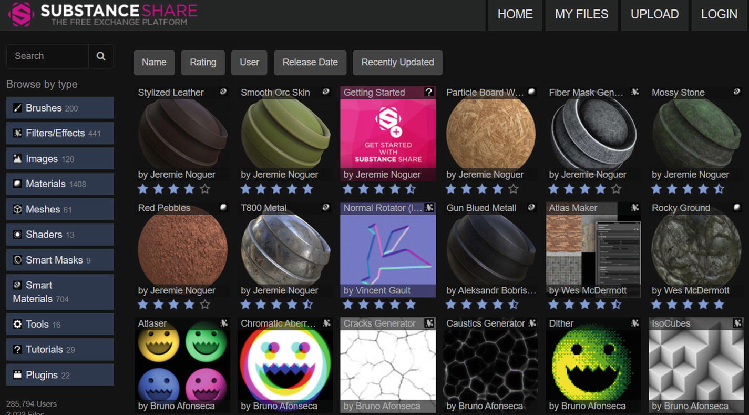Browse the Materials 1408 category
This screenshot has width=749, height=415.
[60, 184]
